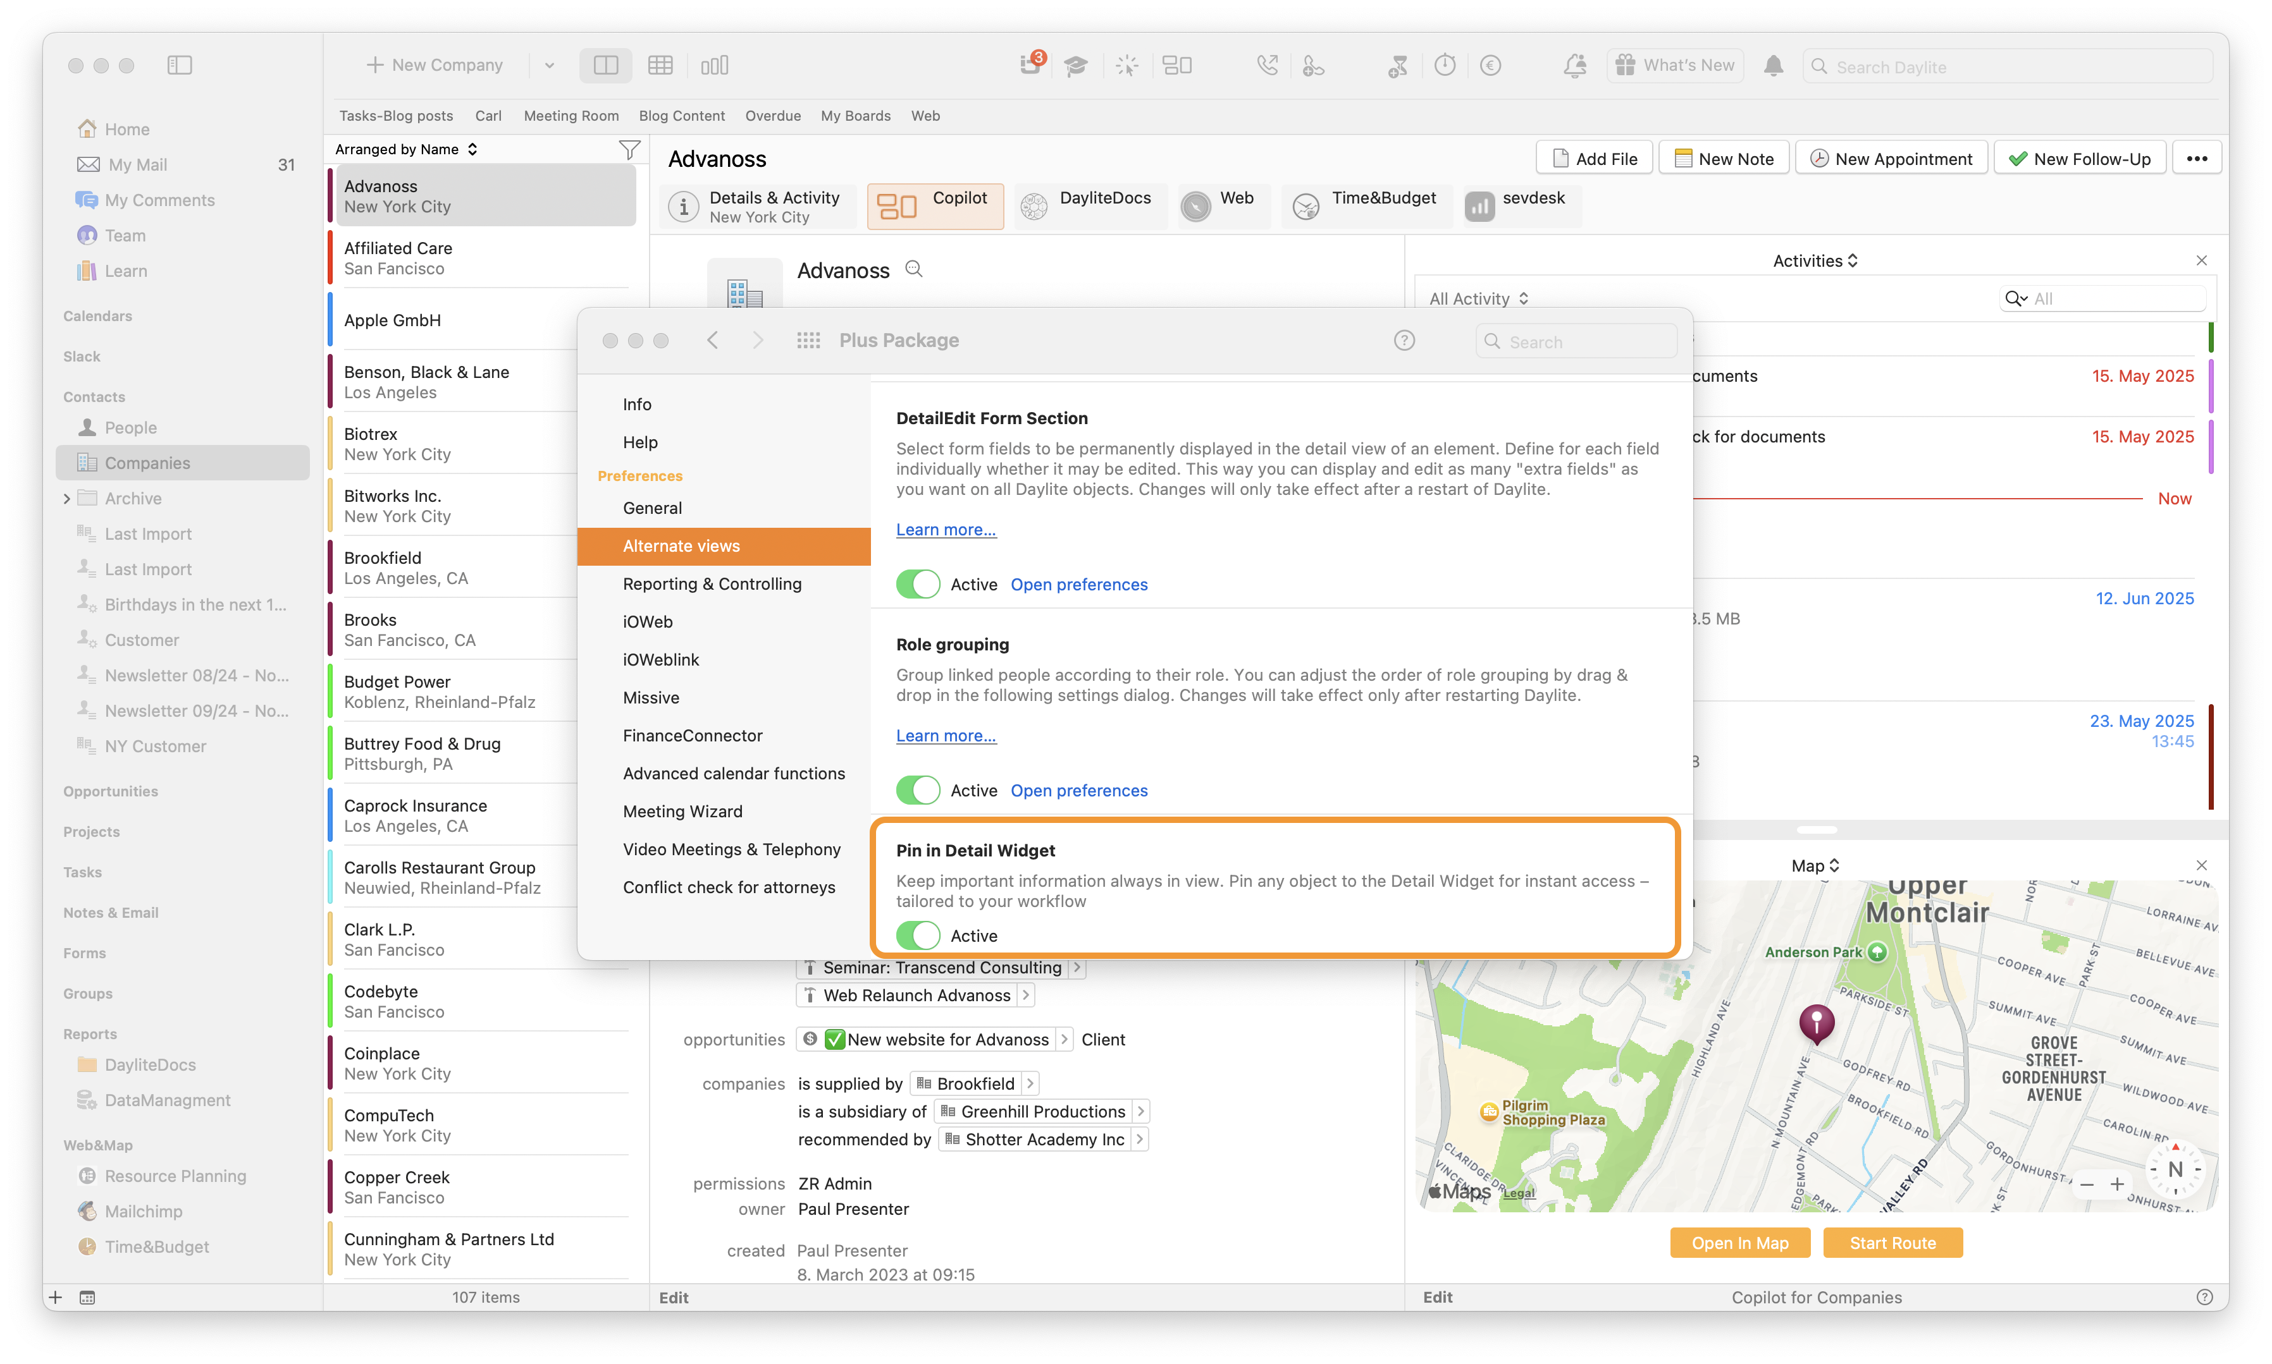Open the Map widget selector
Image resolution: width=2272 pixels, height=1364 pixels.
[1815, 866]
